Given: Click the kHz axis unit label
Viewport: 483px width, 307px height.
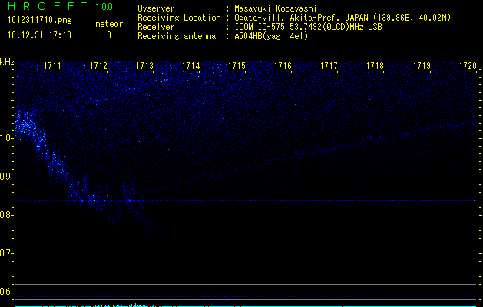Looking at the screenshot, I should coord(7,62).
